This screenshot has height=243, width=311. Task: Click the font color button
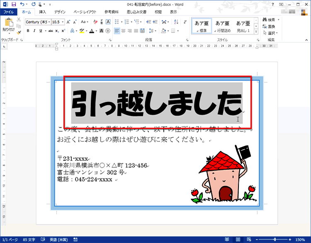(x=92, y=31)
